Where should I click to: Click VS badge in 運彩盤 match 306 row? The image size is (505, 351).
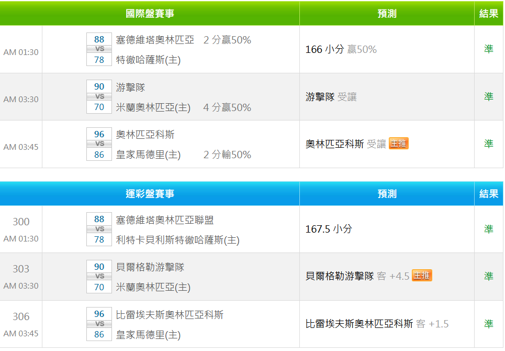click(x=99, y=324)
